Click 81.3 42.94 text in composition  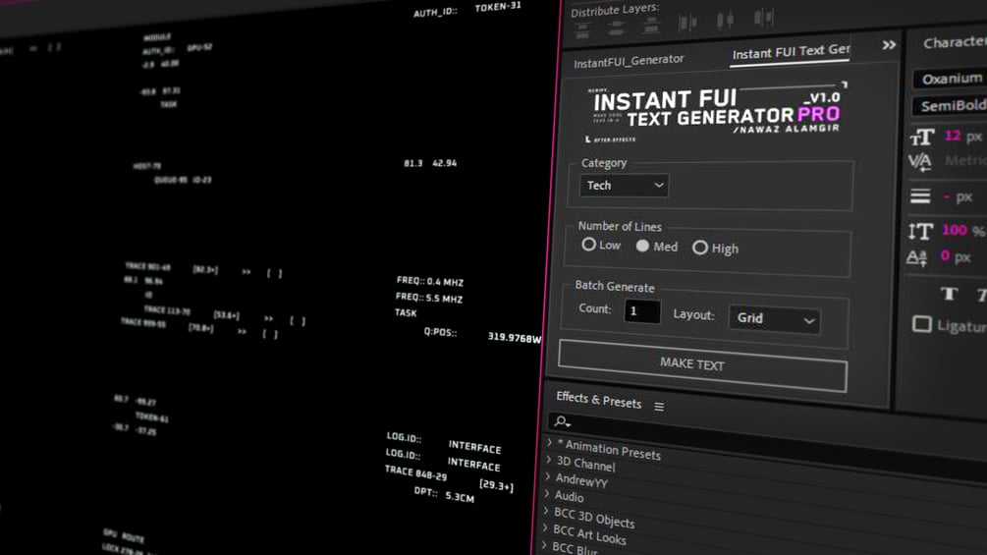tap(430, 163)
